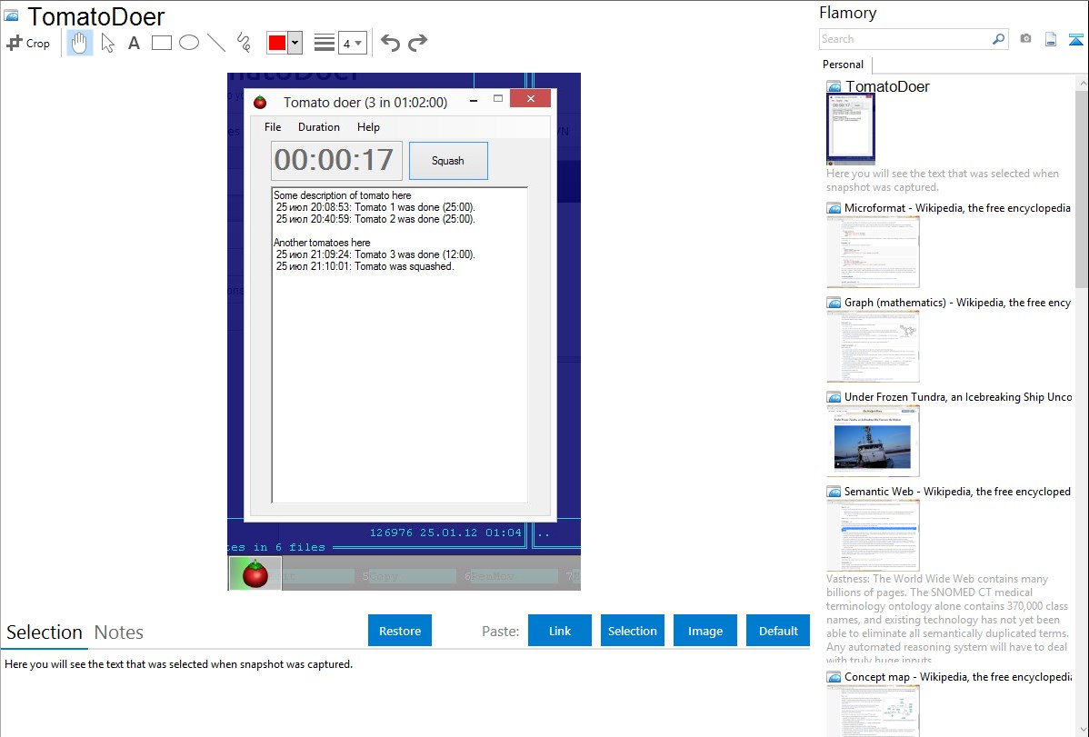Select the hand pan tool
This screenshot has width=1089, height=737.
[80, 43]
